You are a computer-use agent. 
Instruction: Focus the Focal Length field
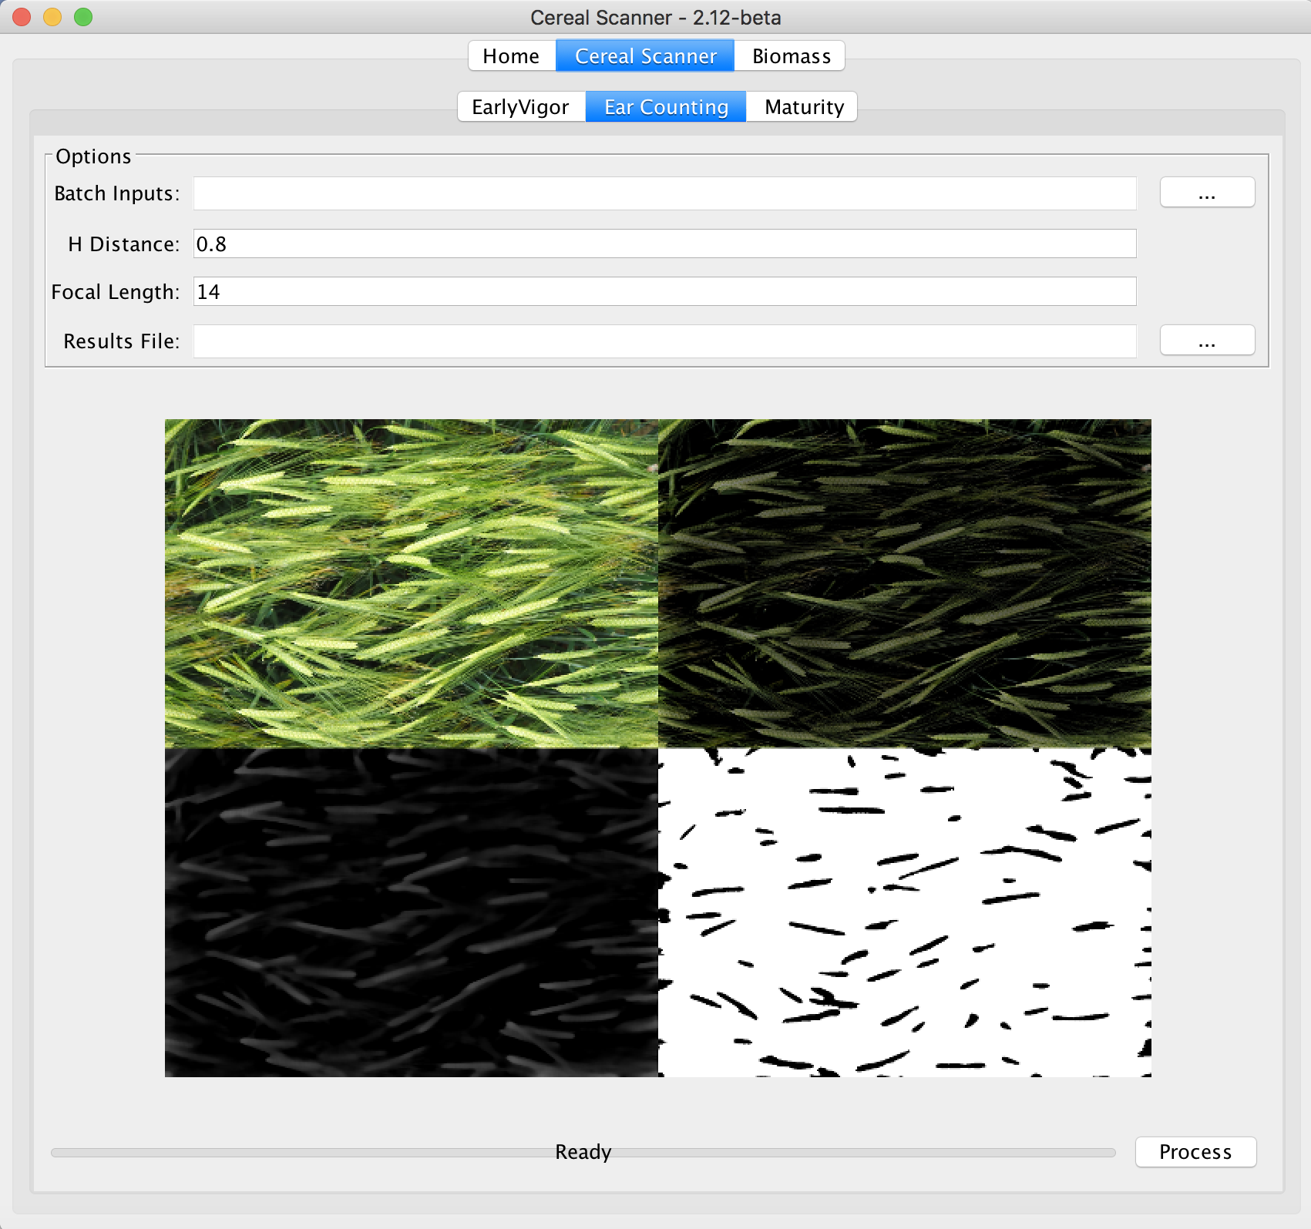click(x=664, y=292)
